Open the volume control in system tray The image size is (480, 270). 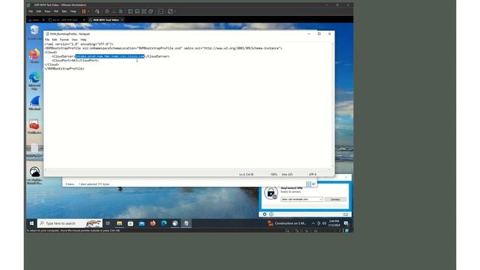pos(324,223)
